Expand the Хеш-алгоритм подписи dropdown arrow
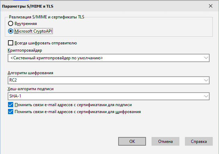 (206, 96)
